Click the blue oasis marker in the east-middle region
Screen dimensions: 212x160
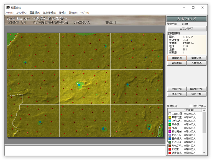128,84
